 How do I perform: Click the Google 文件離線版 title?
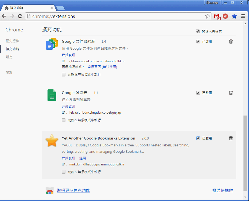(x=78, y=41)
